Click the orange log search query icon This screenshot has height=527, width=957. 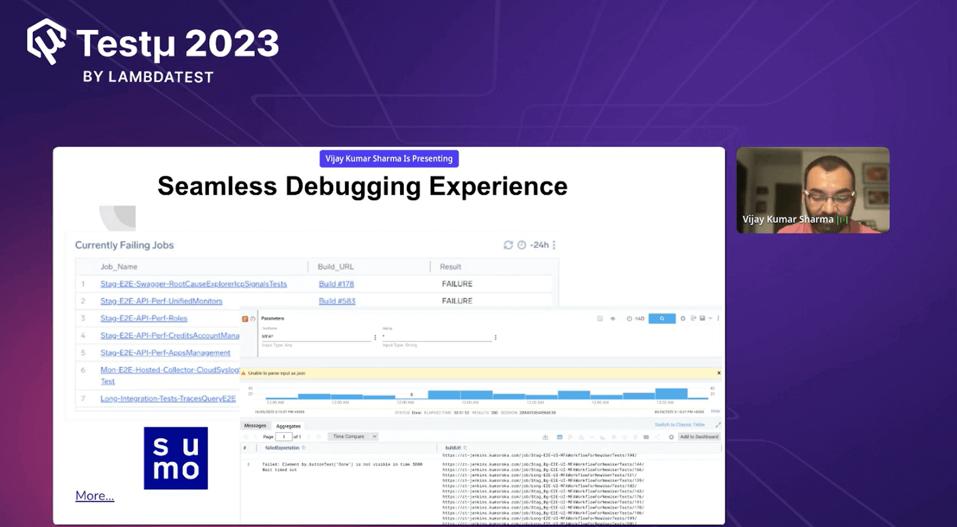point(245,318)
